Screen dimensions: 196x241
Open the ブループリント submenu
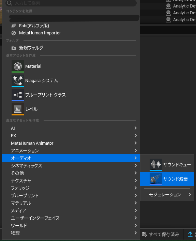71,195
